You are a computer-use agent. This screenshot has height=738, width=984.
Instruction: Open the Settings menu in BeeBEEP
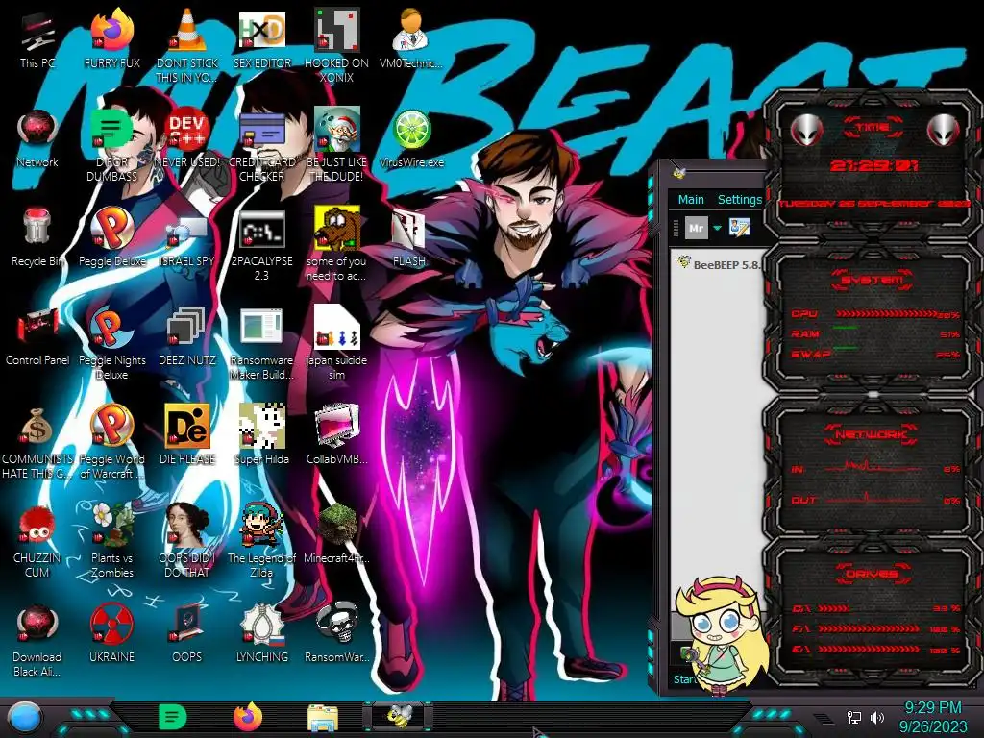739,200
